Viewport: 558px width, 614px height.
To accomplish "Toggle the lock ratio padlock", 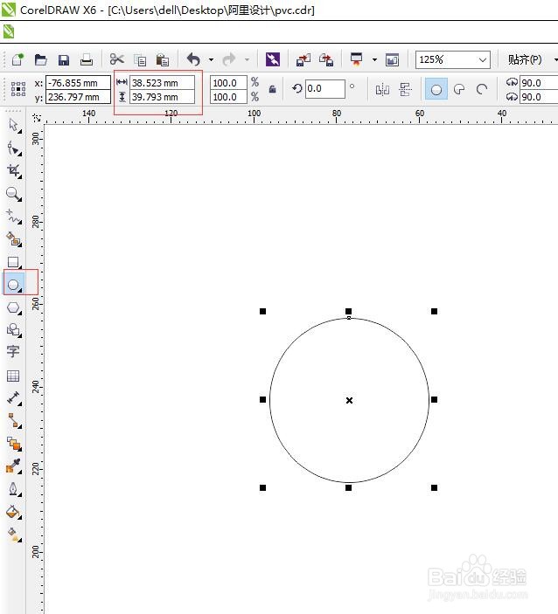I will click(x=273, y=89).
